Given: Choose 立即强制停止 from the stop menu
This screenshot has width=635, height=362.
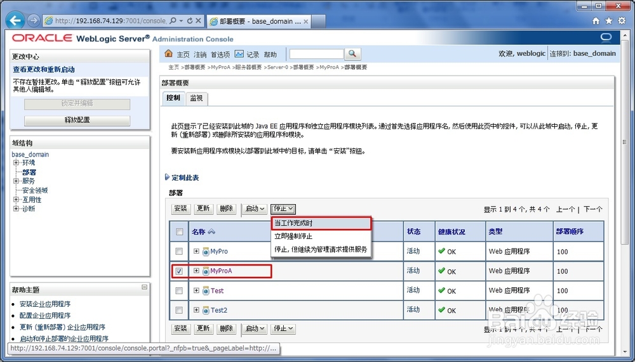Looking at the screenshot, I should [x=321, y=236].
